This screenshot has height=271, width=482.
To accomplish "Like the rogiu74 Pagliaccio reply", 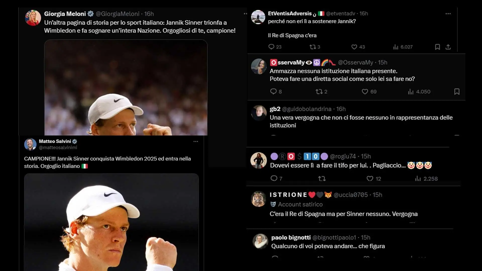I will 370,178.
